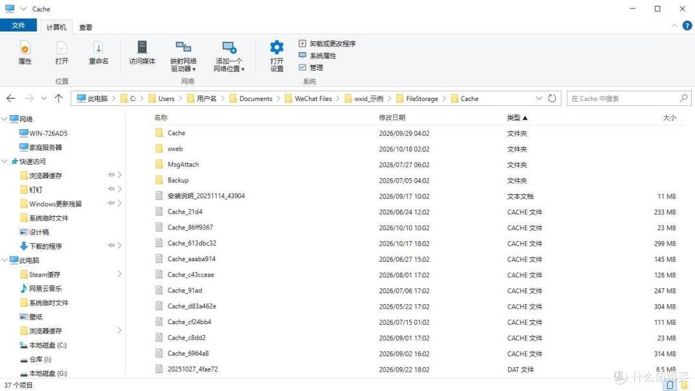The width and height of the screenshot is (695, 391).
Task: Switch to the 查看 view tab
Action: click(x=86, y=27)
